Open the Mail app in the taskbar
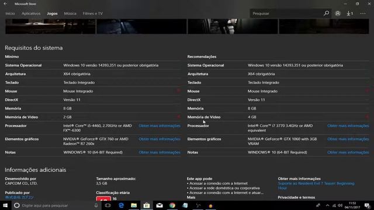 pos(160,205)
